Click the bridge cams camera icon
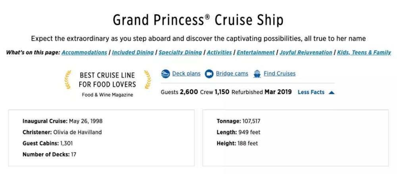The height and width of the screenshot is (174, 397). pos(209,73)
